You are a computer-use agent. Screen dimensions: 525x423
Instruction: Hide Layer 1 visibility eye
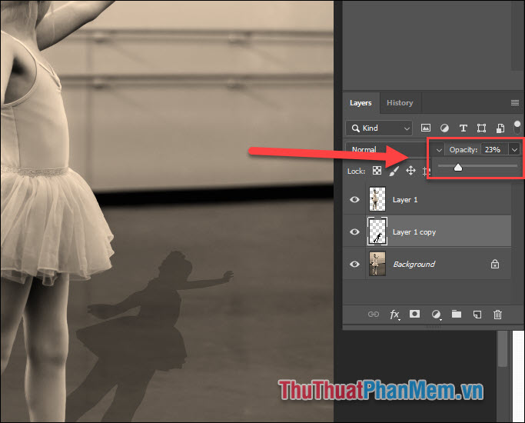354,200
